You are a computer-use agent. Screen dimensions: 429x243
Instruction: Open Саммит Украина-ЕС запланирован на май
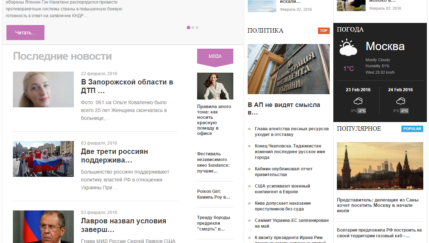(x=292, y=223)
